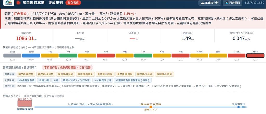Click the 萬榮鄉-明利村 tag

pos(46,74)
